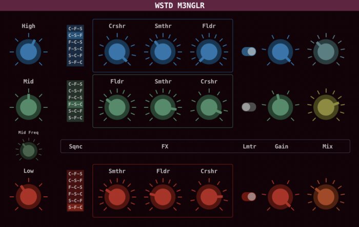Click the red Smthr knob in Low row
The image size is (359, 227).
pyautogui.click(x=117, y=197)
